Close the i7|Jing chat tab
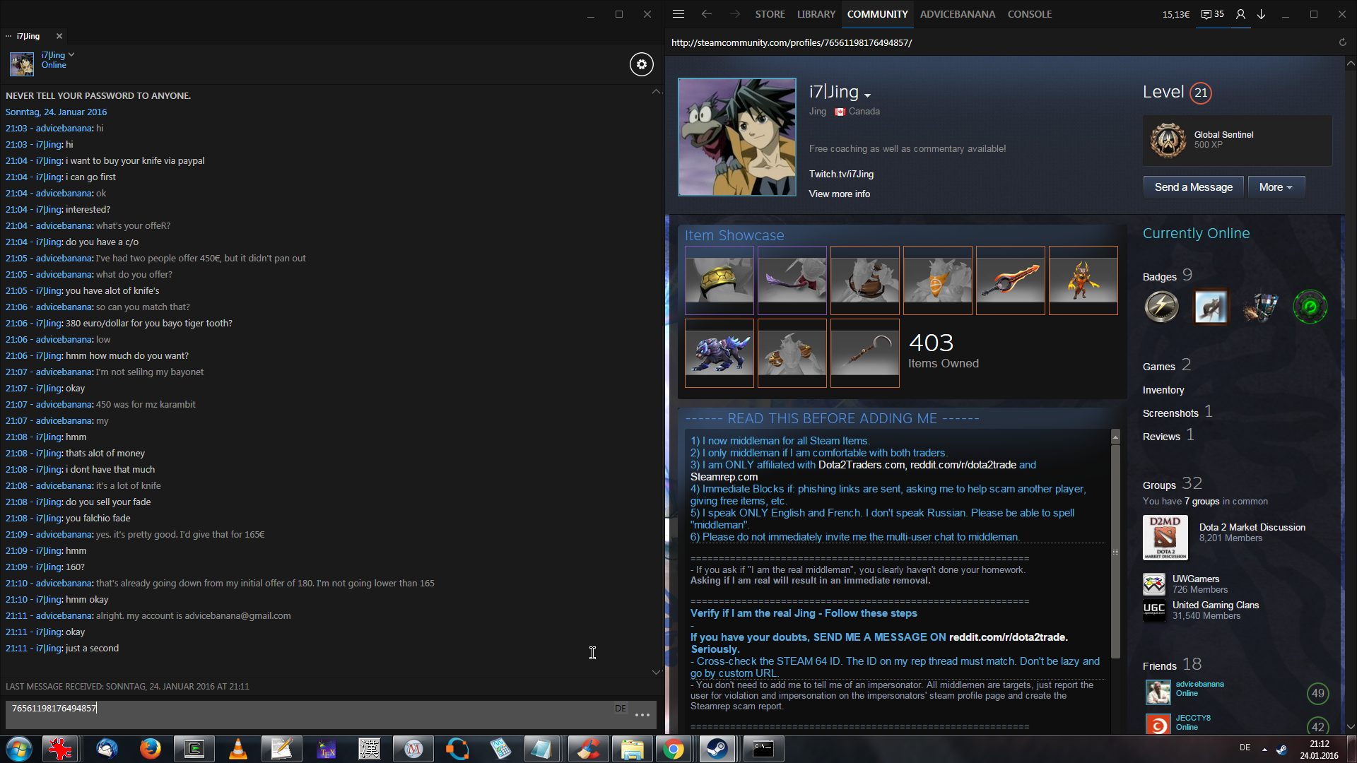 coord(59,36)
